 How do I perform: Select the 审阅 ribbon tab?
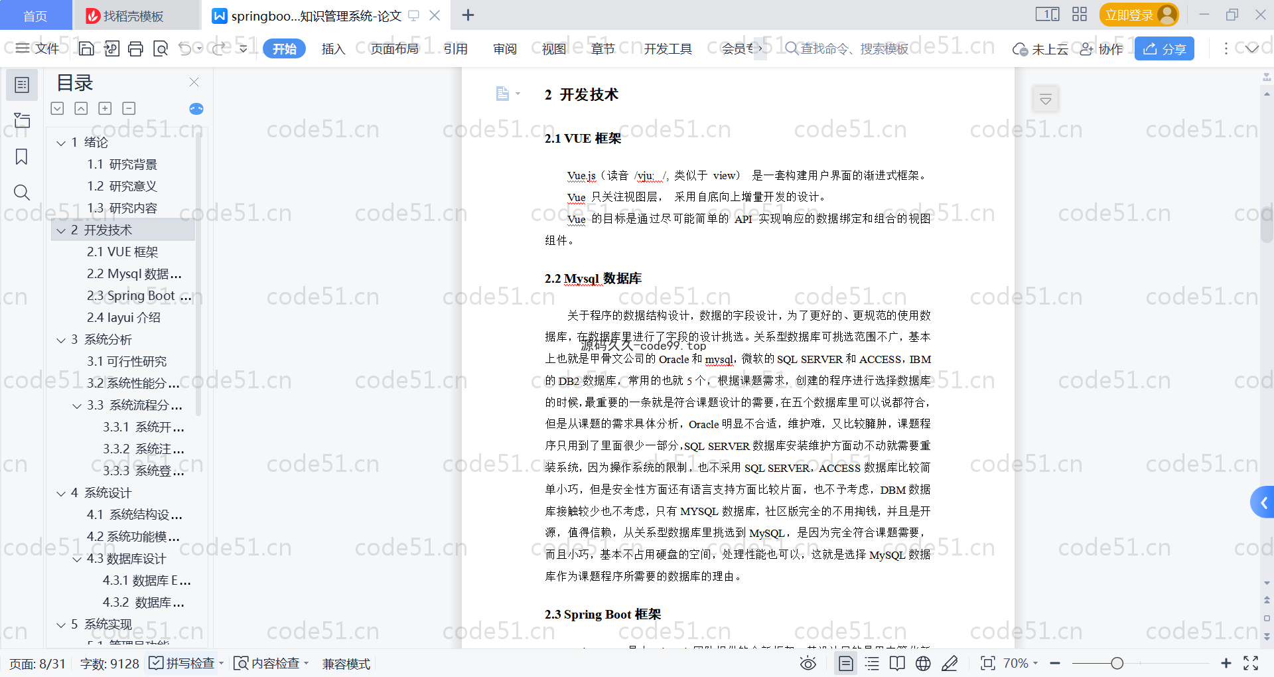tap(505, 48)
